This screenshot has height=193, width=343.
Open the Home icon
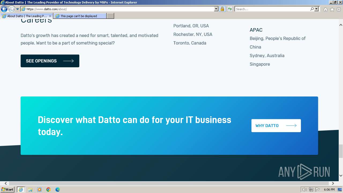[325, 9]
